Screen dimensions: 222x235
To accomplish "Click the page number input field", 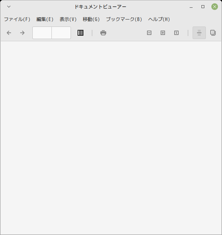I will tap(42, 33).
